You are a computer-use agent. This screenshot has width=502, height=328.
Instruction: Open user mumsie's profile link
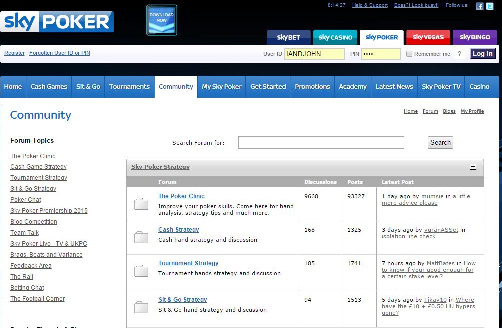(x=432, y=196)
